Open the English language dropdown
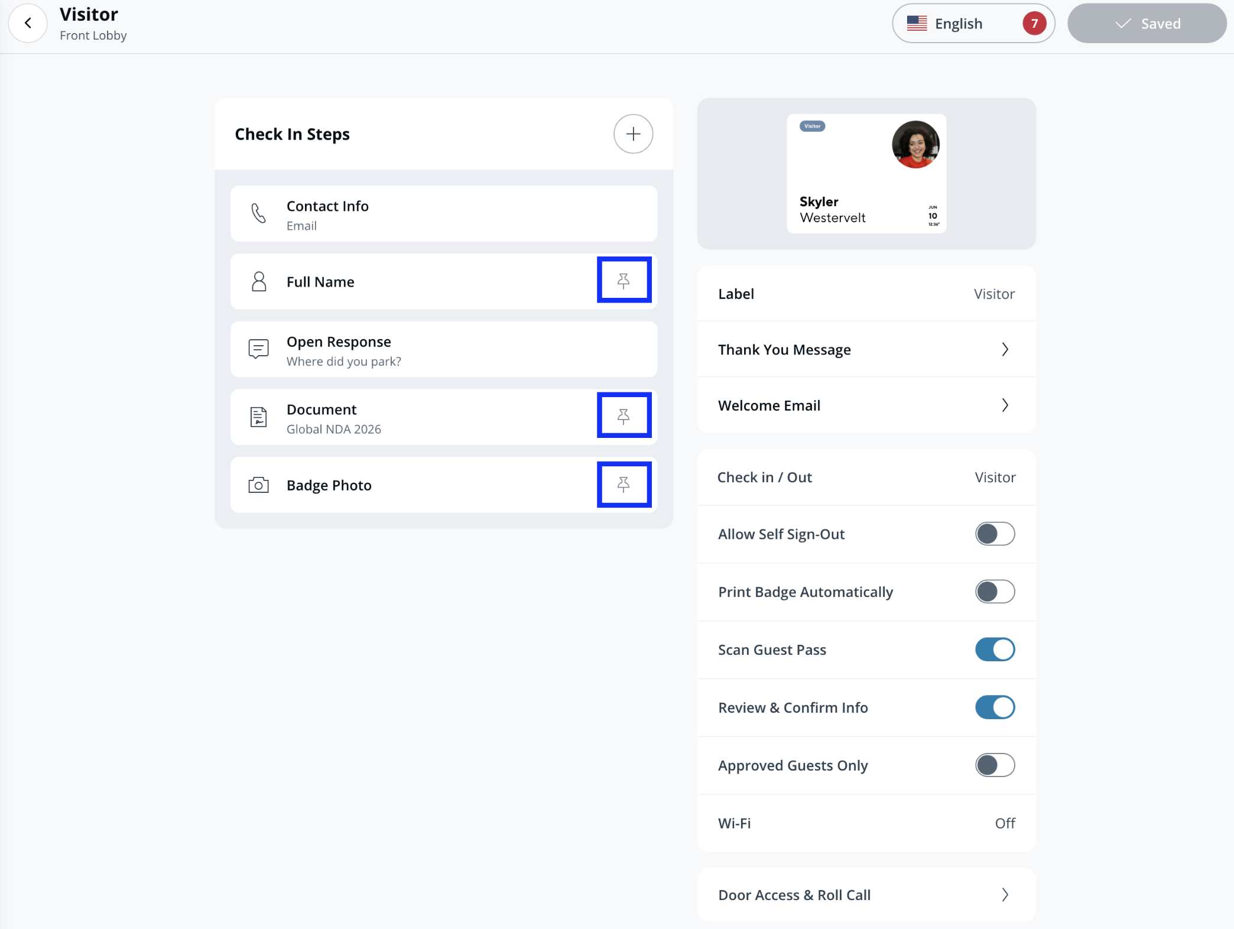The image size is (1234, 929). pyautogui.click(x=973, y=24)
